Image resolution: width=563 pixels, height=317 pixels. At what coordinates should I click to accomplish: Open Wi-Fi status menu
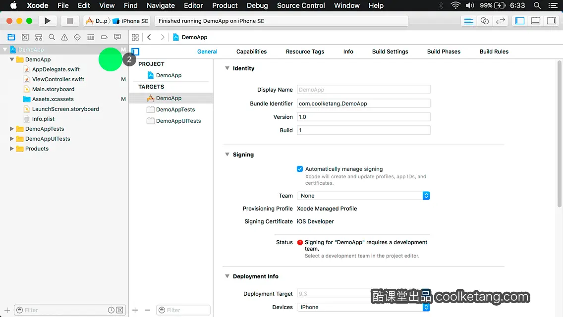pyautogui.click(x=455, y=5)
